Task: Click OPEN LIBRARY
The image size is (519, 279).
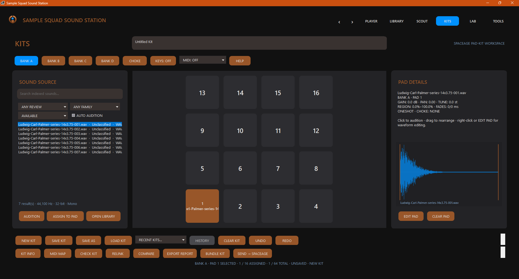Action: tap(103, 216)
